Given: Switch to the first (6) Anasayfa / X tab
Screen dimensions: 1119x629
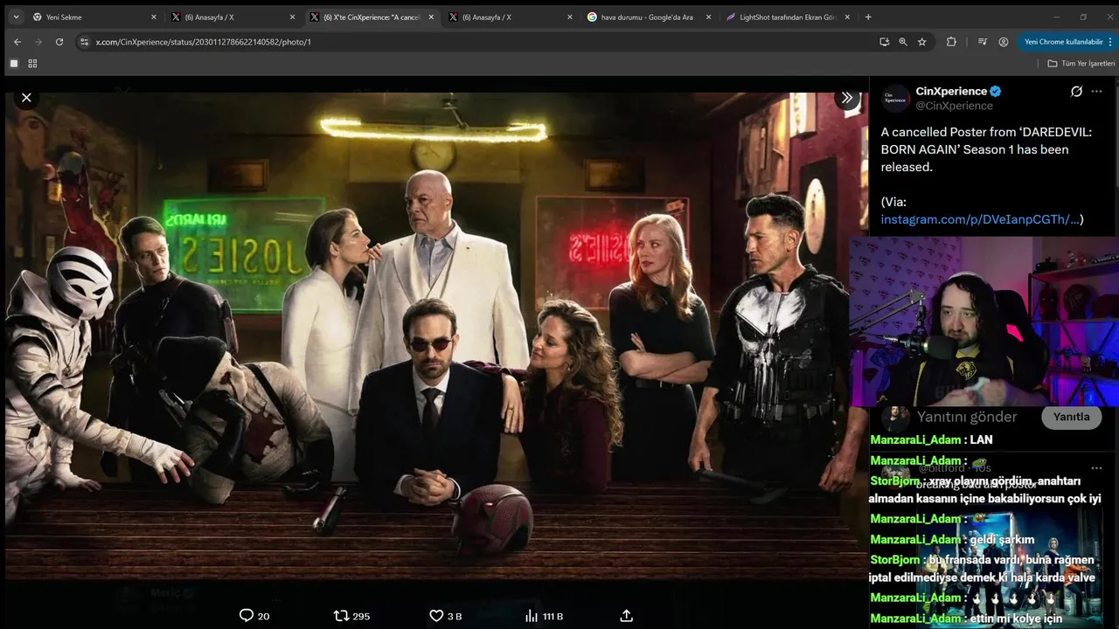Looking at the screenshot, I should tap(233, 17).
